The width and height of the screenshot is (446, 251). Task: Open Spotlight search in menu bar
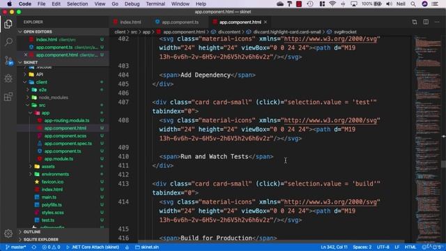413,3
